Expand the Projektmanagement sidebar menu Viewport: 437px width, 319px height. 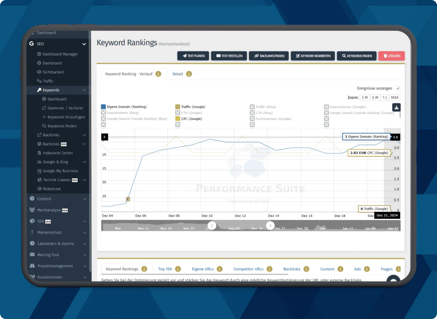pos(84,266)
